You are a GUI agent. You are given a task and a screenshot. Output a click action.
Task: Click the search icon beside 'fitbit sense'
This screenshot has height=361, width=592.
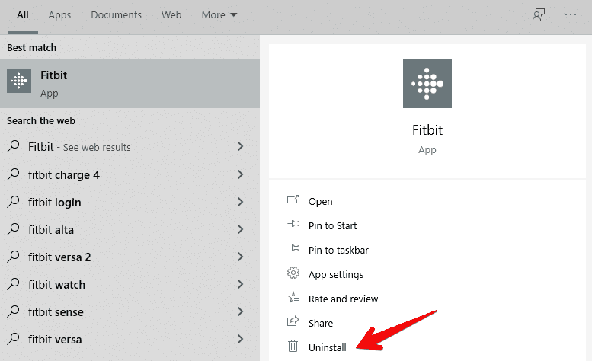tap(13, 311)
